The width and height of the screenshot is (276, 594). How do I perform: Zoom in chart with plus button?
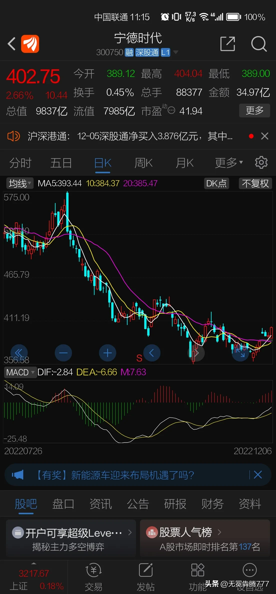point(107,353)
